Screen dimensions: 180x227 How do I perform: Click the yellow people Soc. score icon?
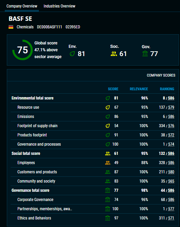click(x=114, y=54)
